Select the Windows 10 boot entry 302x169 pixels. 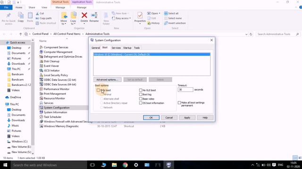pyautogui.click(x=152, y=54)
